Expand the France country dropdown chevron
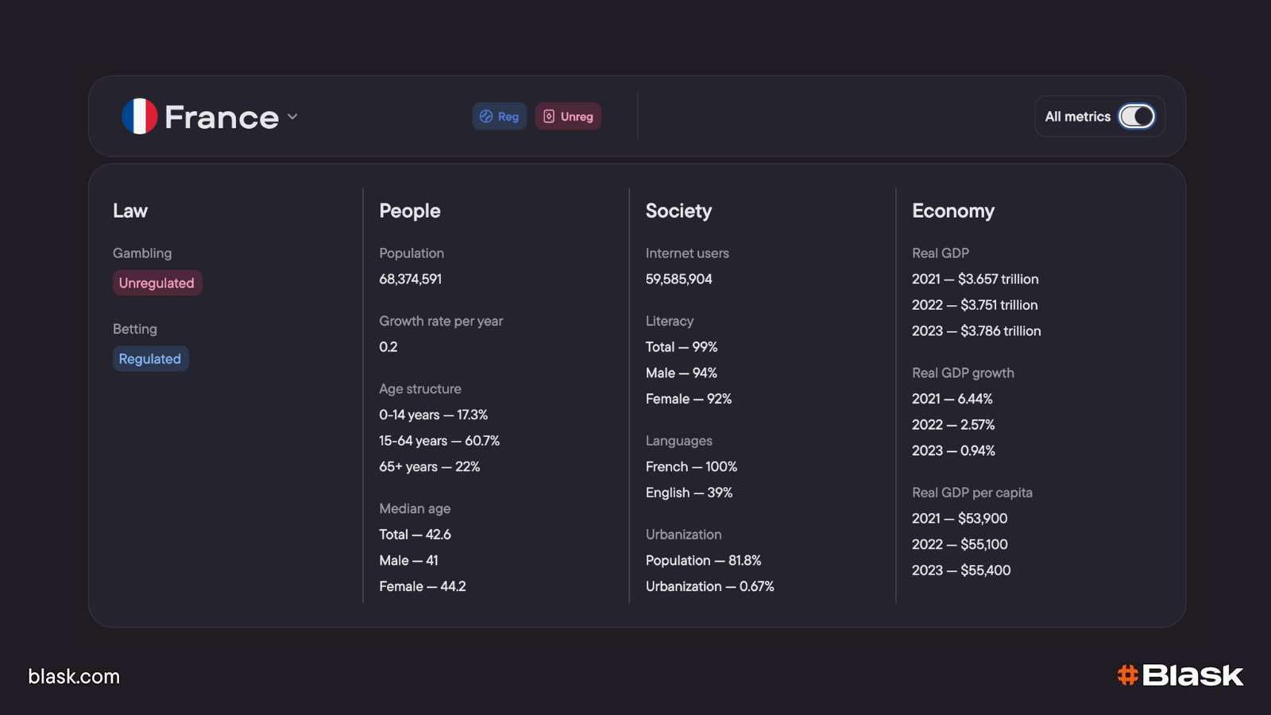The width and height of the screenshot is (1271, 715). [x=292, y=116]
